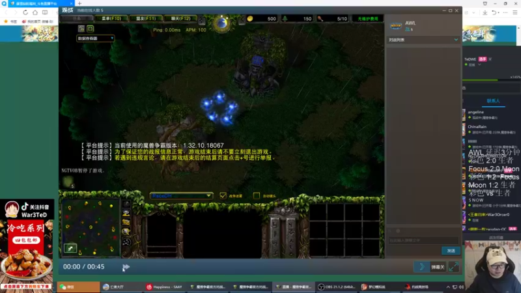Click the blue arrow next to danmaku toggle
This screenshot has width=521, height=293.
pos(422,267)
